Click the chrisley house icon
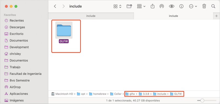 coord(6,54)
